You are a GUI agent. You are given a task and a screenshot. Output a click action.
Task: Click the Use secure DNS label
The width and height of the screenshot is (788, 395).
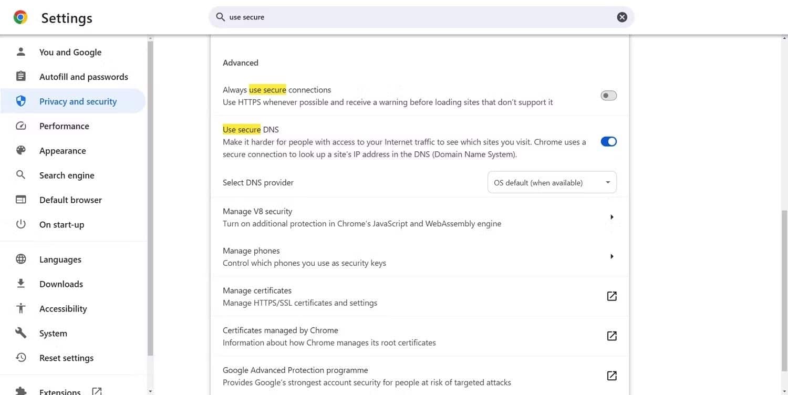pyautogui.click(x=251, y=129)
